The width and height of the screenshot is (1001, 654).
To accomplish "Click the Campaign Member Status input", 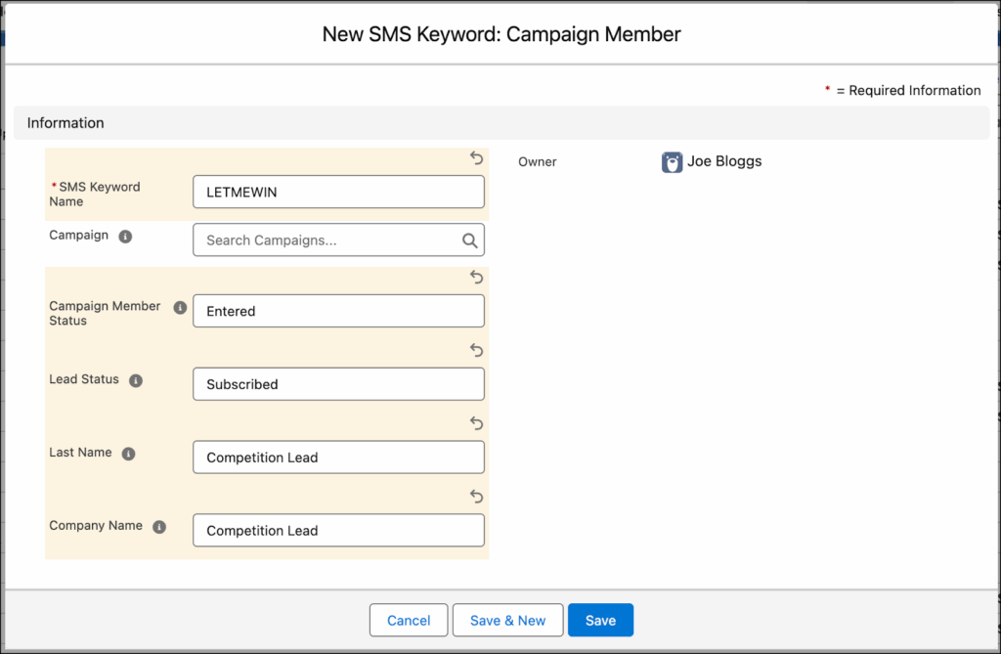I will tap(338, 311).
